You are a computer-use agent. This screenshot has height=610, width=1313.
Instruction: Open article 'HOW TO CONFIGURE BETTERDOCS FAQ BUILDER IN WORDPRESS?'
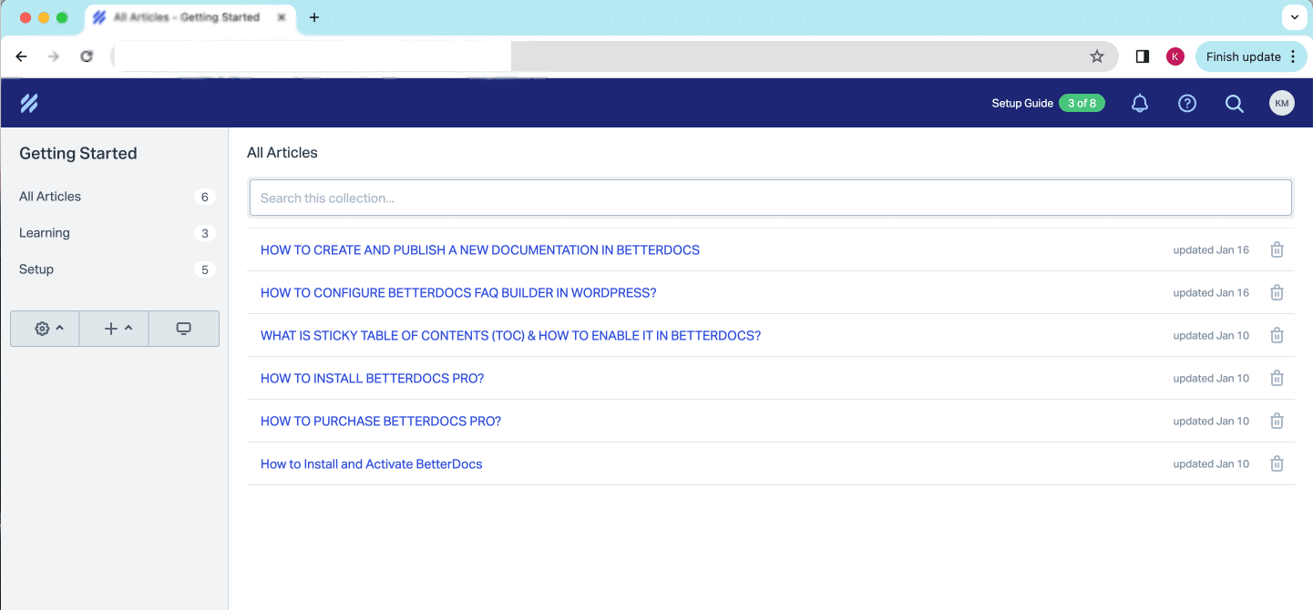pos(457,292)
